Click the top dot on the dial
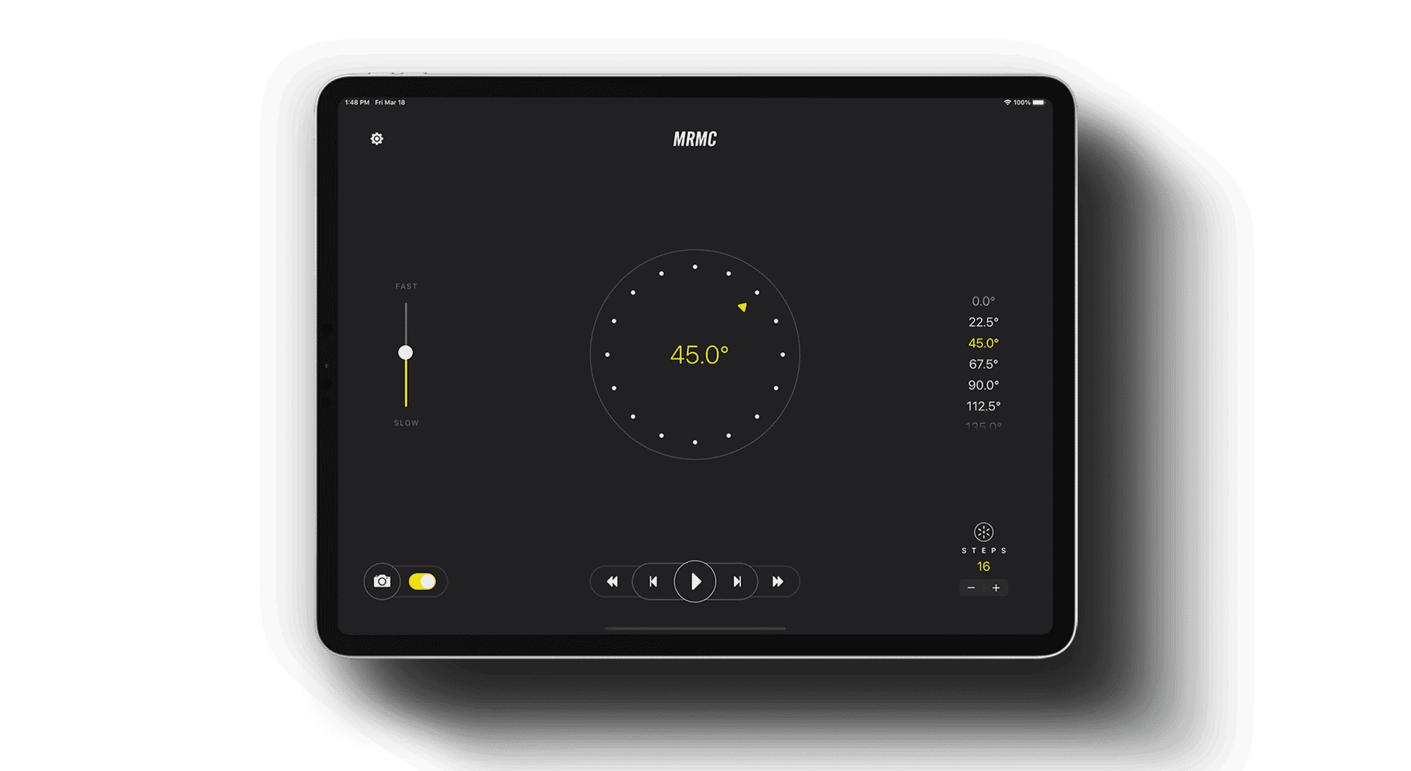1411x771 pixels. pyautogui.click(x=695, y=267)
